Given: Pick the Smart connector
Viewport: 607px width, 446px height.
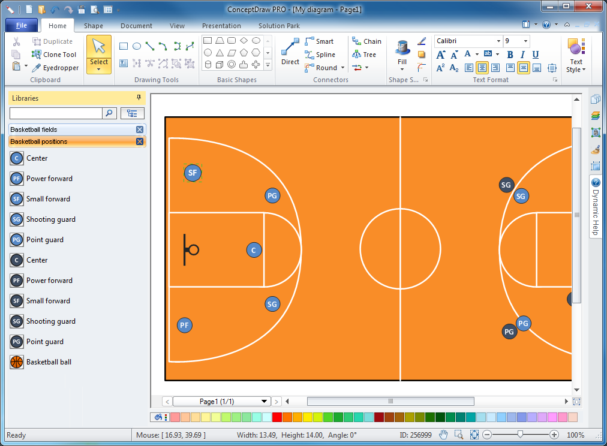Looking at the screenshot, I should [319, 41].
